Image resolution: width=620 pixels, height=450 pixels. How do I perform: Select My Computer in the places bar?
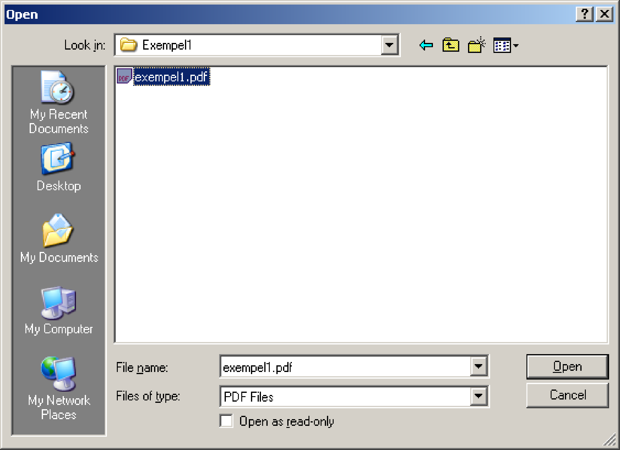point(59,311)
